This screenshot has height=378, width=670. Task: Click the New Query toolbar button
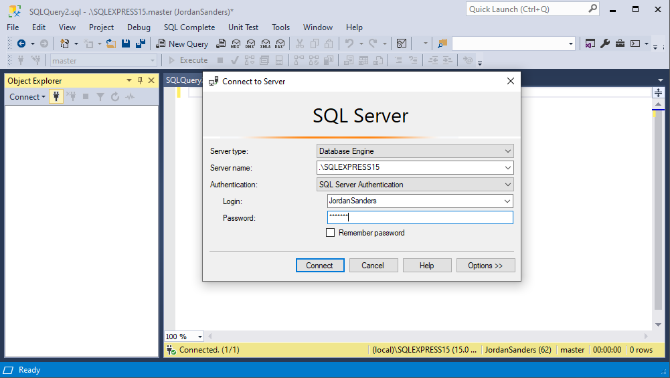(x=182, y=43)
